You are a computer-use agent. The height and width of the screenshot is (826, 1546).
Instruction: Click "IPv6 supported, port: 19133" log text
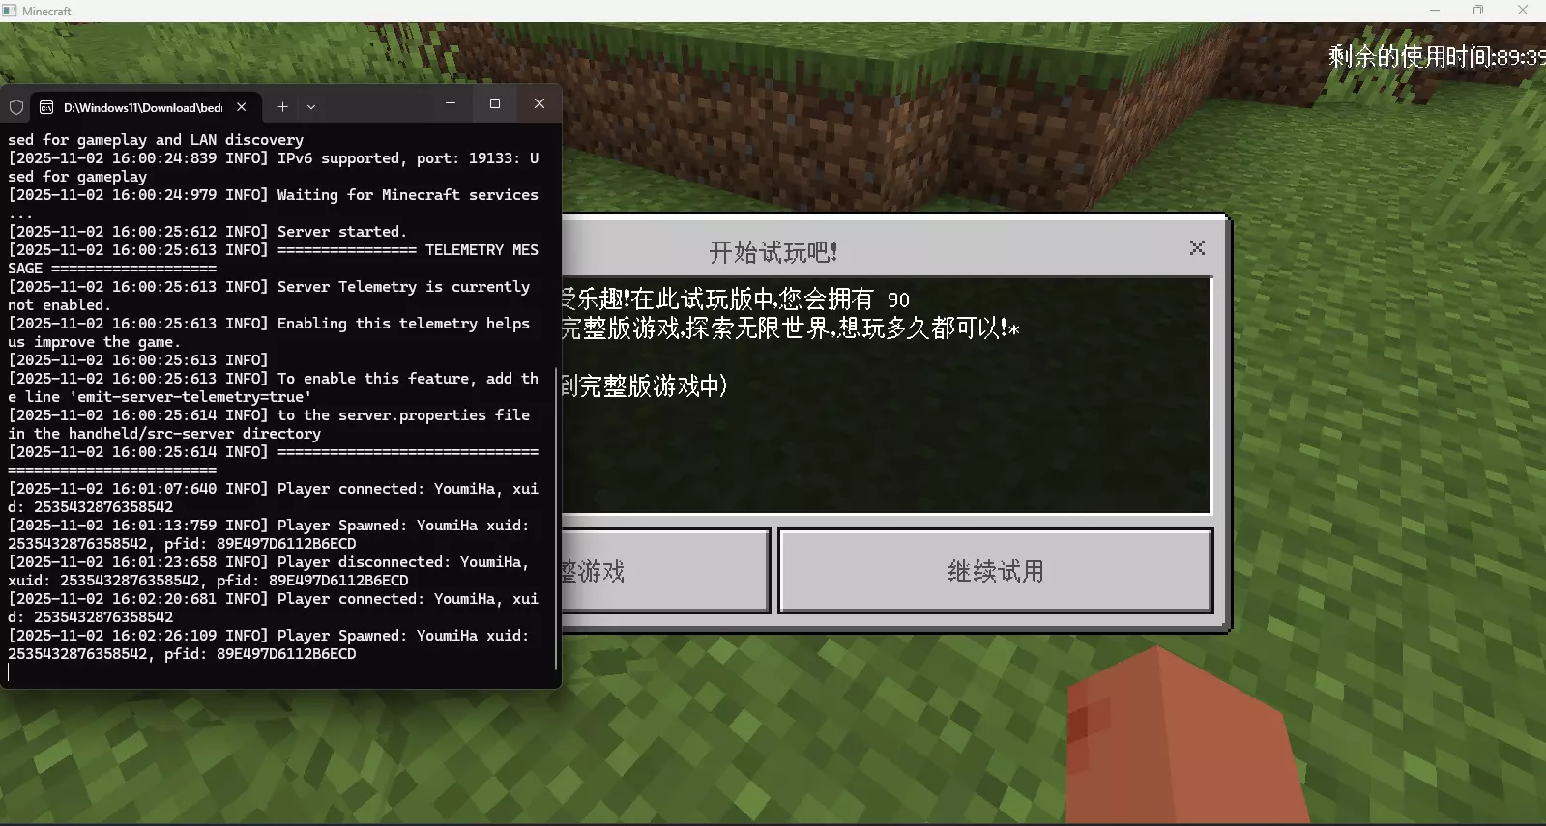pyautogui.click(x=398, y=158)
